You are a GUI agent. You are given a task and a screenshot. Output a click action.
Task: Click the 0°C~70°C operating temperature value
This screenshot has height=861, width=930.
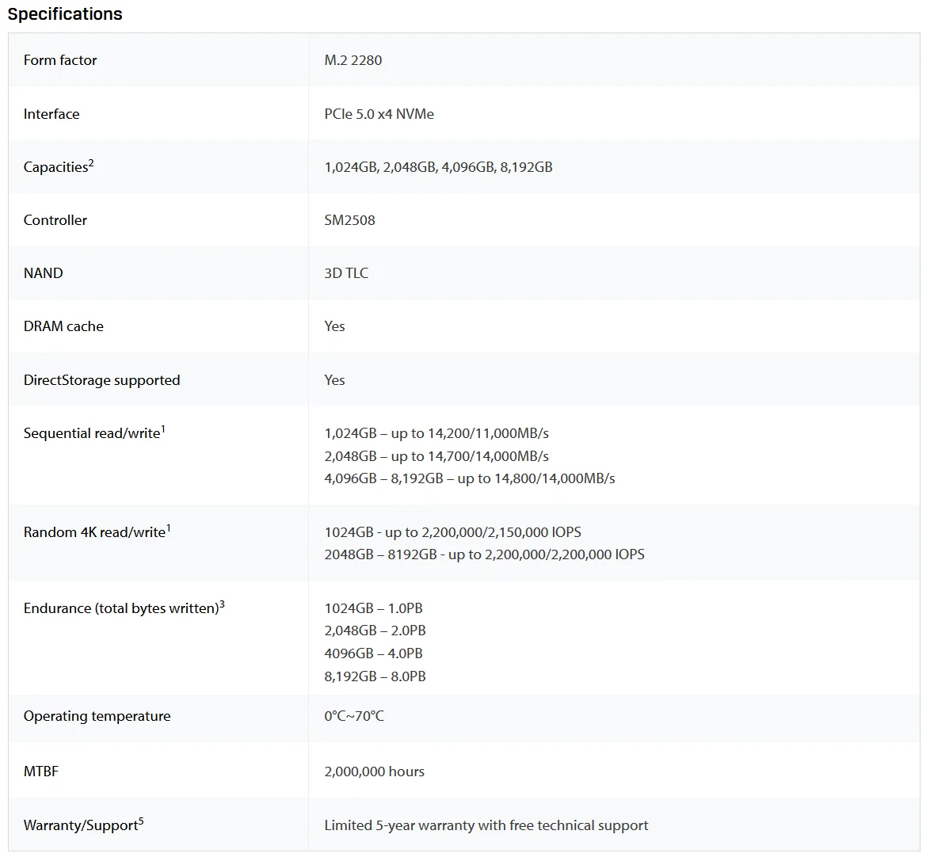pyautogui.click(x=354, y=716)
